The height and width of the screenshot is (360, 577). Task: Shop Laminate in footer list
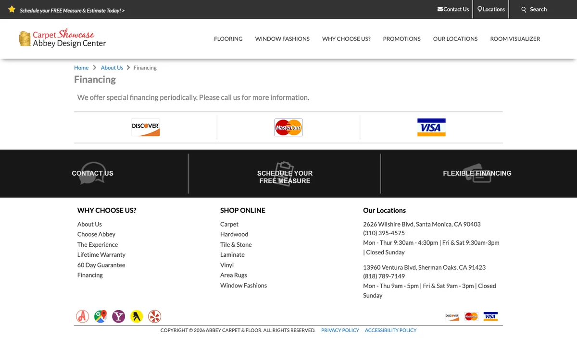pyautogui.click(x=232, y=255)
